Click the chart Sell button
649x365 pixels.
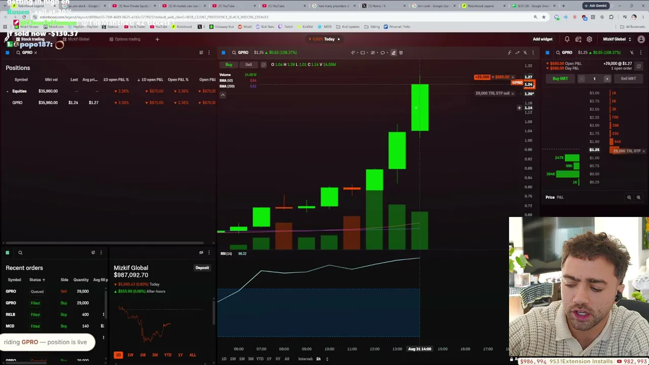pyautogui.click(x=248, y=64)
